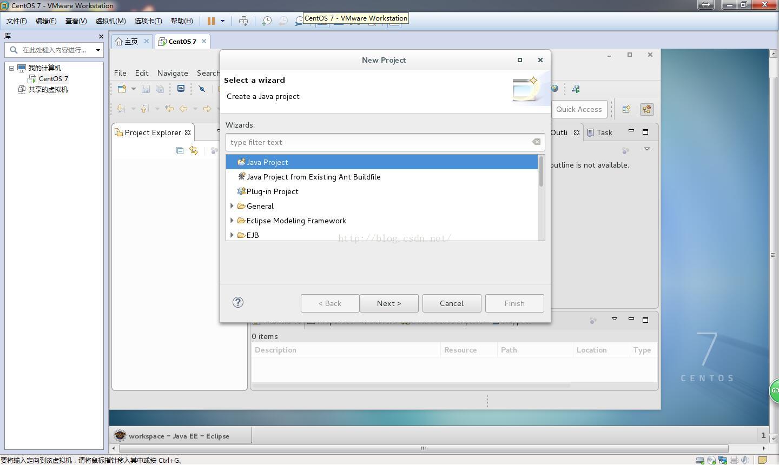Click the take snapshot clock icon
The image size is (779, 465).
tap(266, 21)
